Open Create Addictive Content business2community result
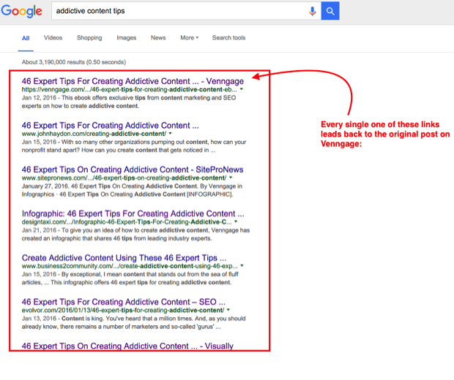This screenshot has width=454, height=380. click(x=124, y=258)
